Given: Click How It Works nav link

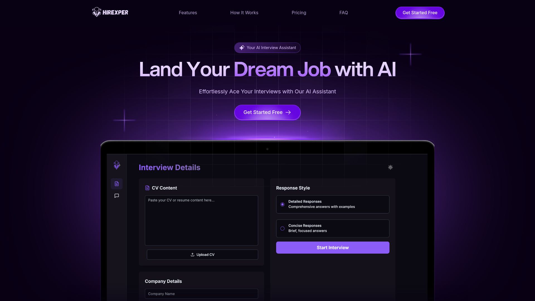Looking at the screenshot, I should 244,13.
